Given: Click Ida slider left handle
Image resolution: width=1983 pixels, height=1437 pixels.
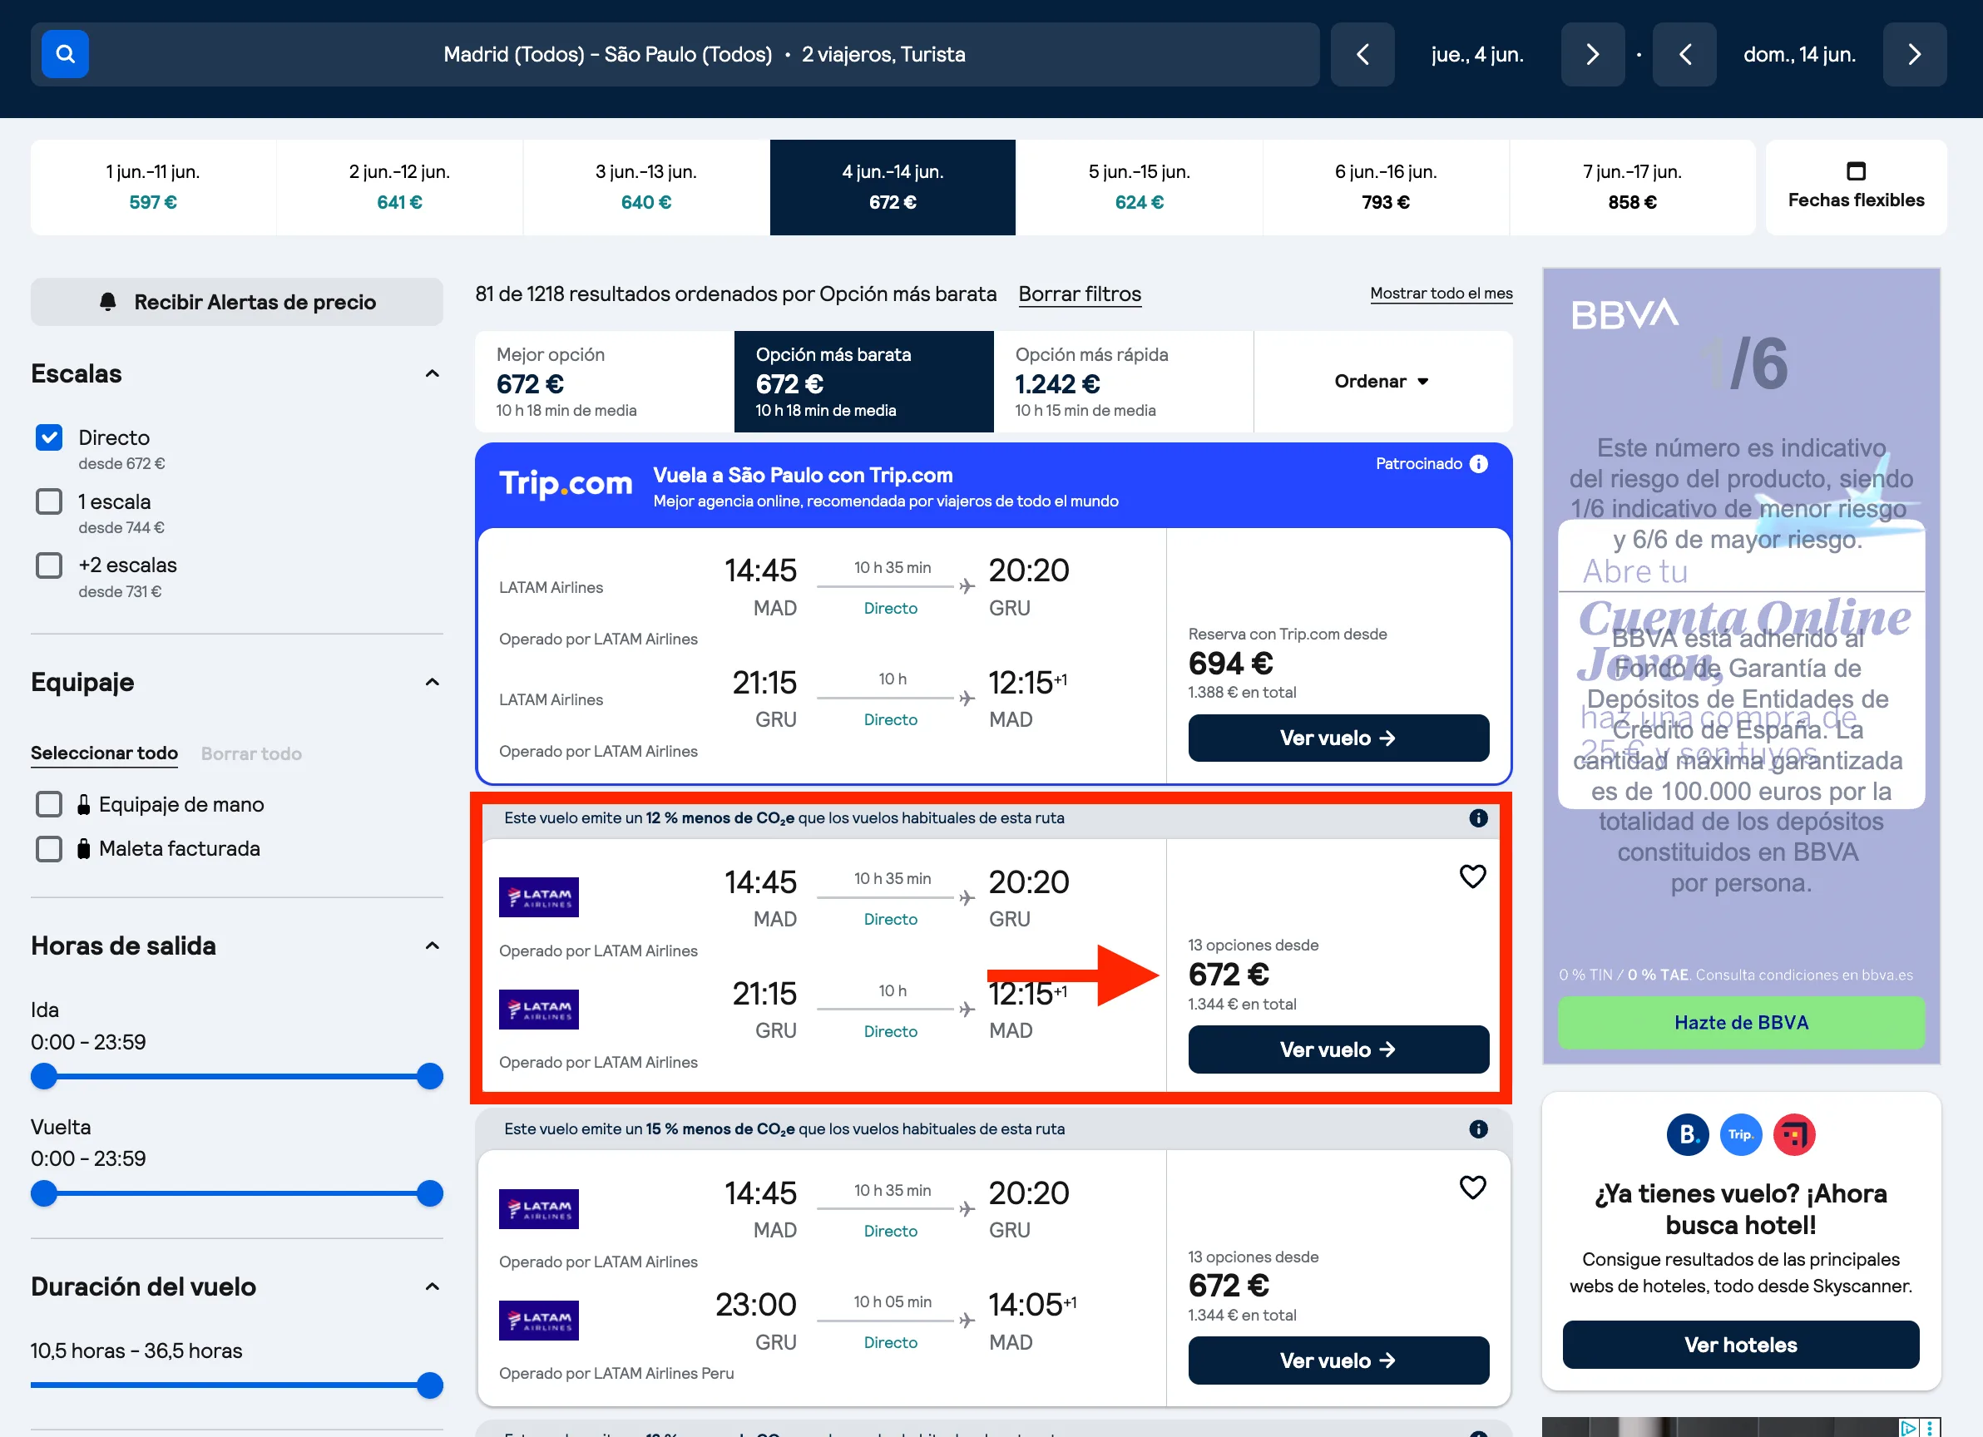Looking at the screenshot, I should pyautogui.click(x=44, y=1076).
